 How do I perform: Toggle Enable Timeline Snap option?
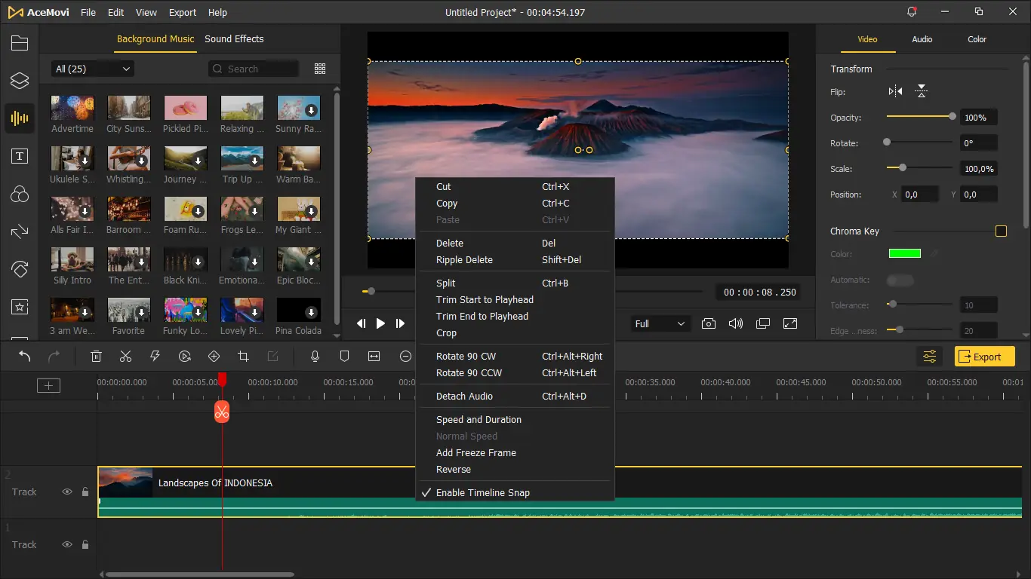point(482,492)
